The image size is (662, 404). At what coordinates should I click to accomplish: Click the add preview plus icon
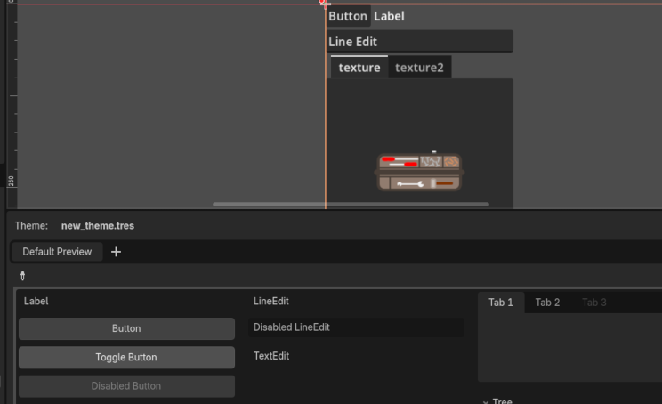[116, 252]
